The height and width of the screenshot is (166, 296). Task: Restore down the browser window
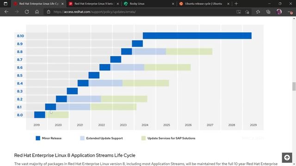(280, 4)
